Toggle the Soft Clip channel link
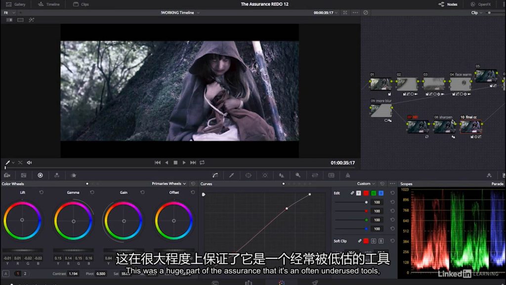 tap(360, 241)
